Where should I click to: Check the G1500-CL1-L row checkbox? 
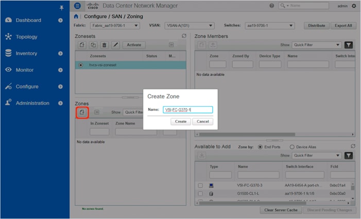click(x=200, y=194)
